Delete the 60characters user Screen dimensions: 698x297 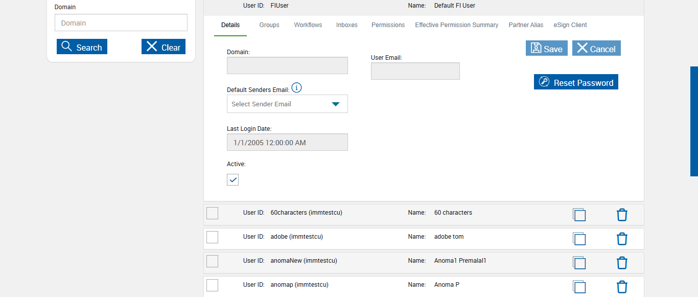[622, 215]
